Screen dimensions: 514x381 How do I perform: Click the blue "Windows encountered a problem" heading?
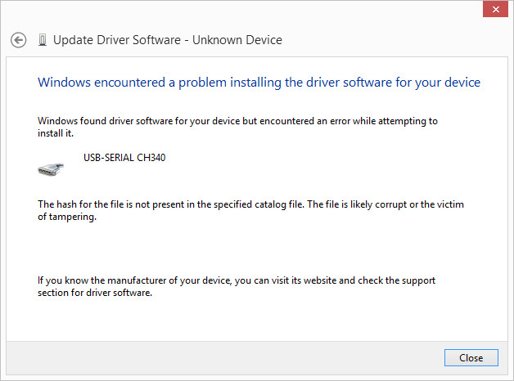(x=259, y=83)
